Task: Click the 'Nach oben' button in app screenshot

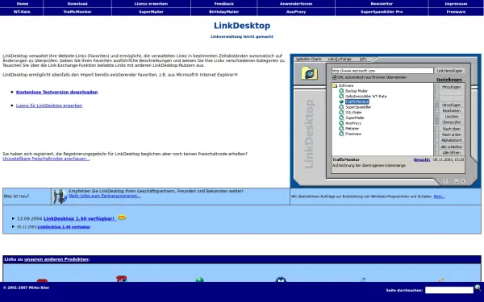Action: (452, 129)
